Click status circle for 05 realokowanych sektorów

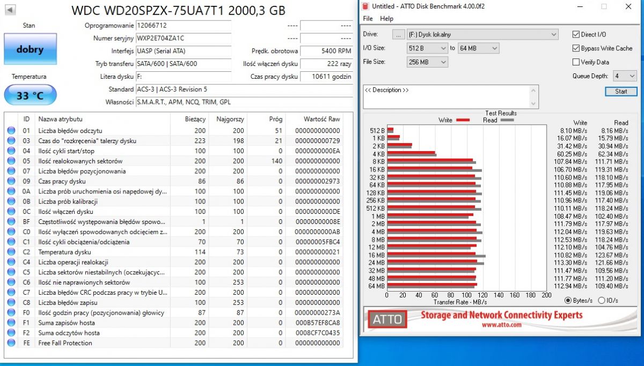[11, 161]
